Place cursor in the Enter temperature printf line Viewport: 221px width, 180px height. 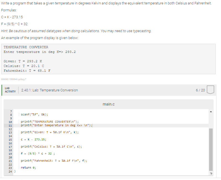tap(57, 125)
